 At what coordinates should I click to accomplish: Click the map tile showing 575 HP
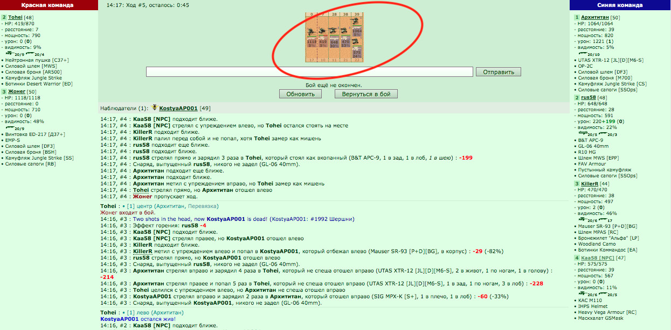(x=357, y=52)
